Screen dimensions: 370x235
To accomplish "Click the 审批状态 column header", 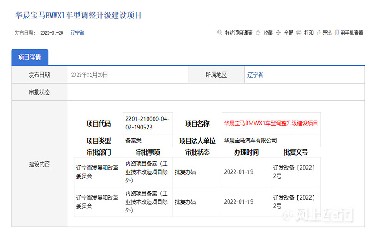I will (x=197, y=152).
